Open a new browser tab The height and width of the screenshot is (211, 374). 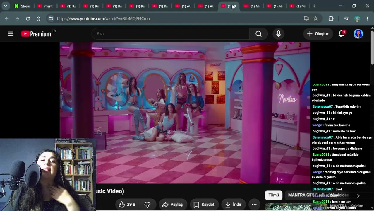[x=314, y=6]
